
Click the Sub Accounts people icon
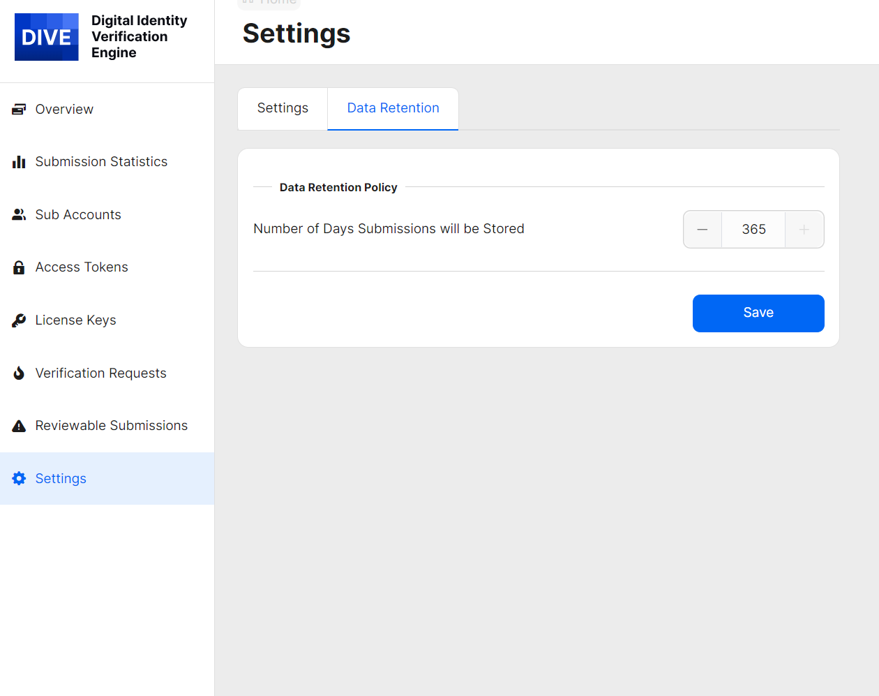tap(19, 215)
